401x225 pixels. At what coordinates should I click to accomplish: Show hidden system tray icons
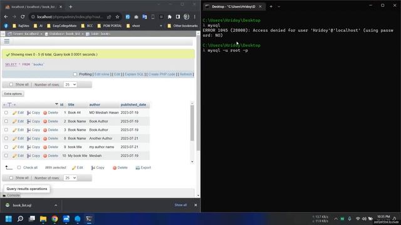336,219
